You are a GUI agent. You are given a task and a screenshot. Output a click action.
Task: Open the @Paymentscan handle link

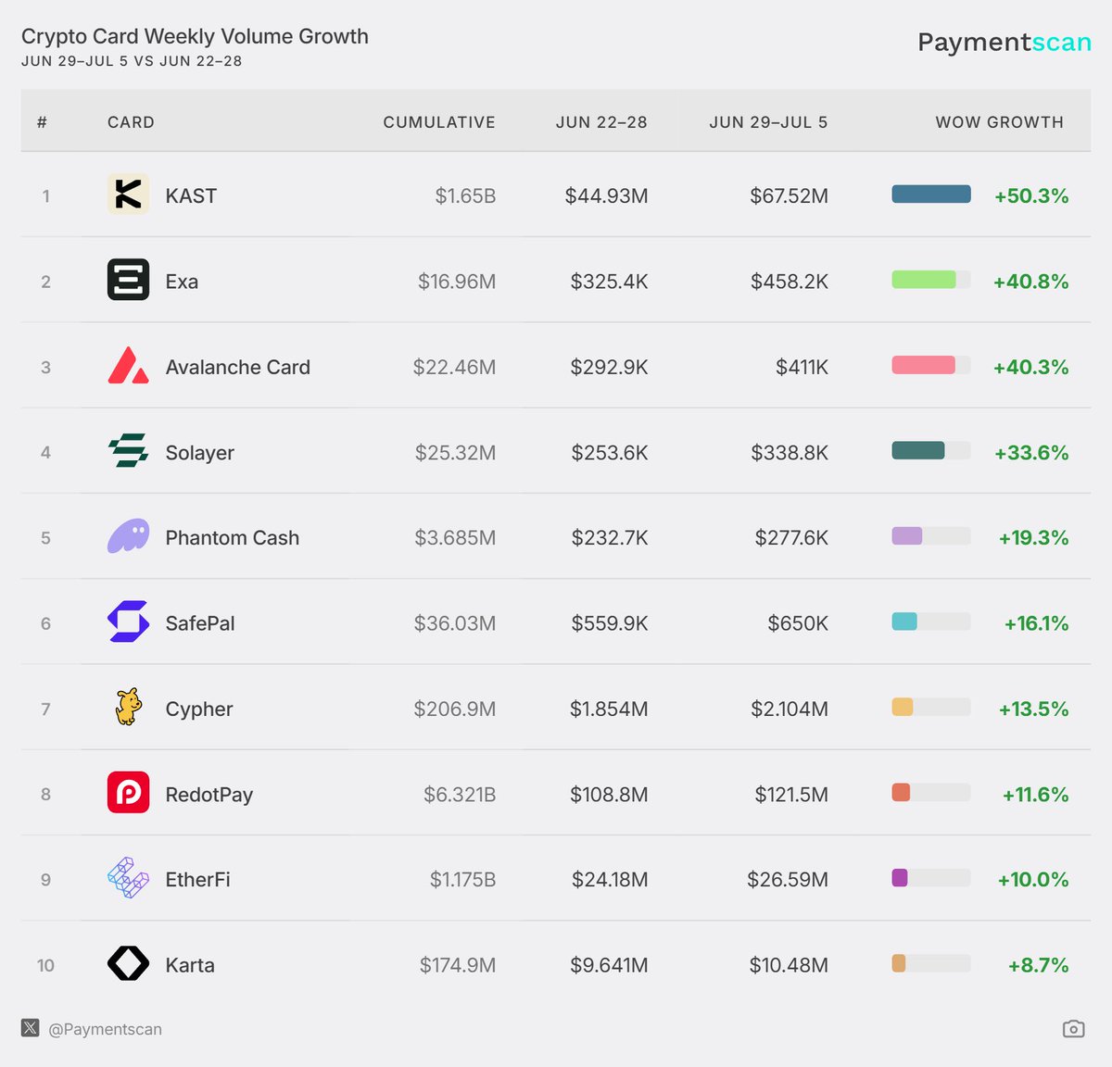coord(105,1029)
